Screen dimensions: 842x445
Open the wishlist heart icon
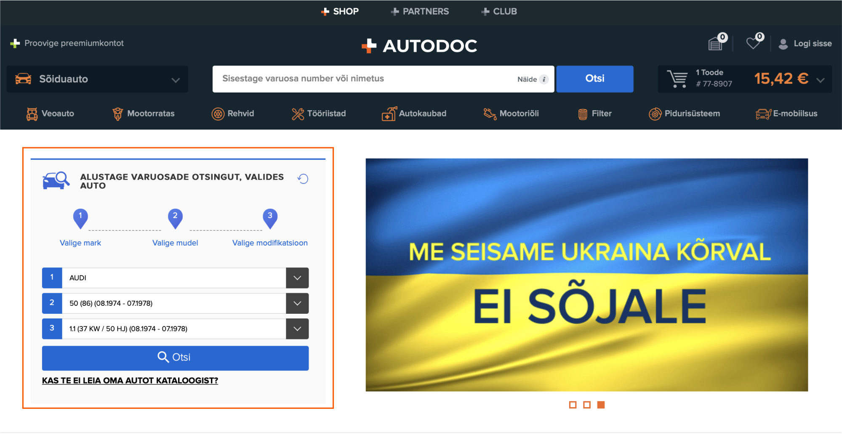753,43
